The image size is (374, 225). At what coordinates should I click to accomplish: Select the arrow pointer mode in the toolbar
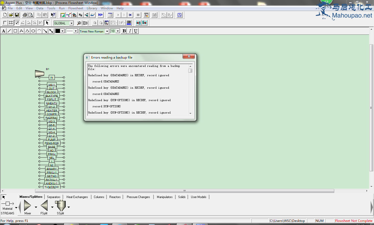coord(47,23)
